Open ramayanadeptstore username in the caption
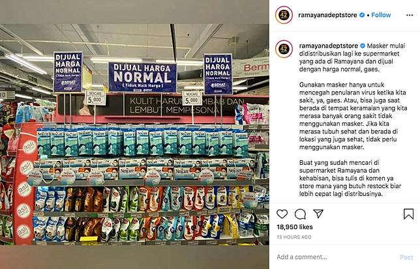This screenshot has width=420, height=269. tap(329, 46)
